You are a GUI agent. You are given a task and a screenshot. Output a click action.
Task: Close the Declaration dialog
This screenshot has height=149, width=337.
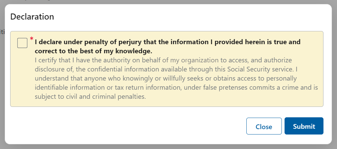click(x=264, y=126)
